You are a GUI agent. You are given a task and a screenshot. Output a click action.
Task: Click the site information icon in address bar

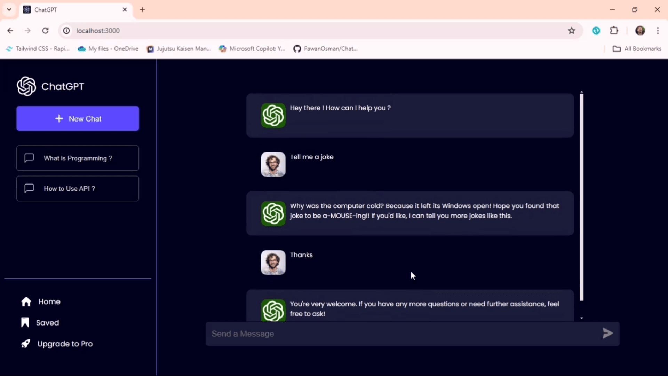pyautogui.click(x=66, y=31)
